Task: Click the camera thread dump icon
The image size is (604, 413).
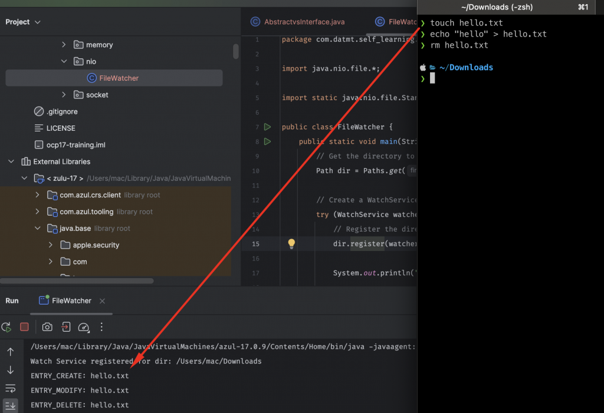Action: click(47, 327)
